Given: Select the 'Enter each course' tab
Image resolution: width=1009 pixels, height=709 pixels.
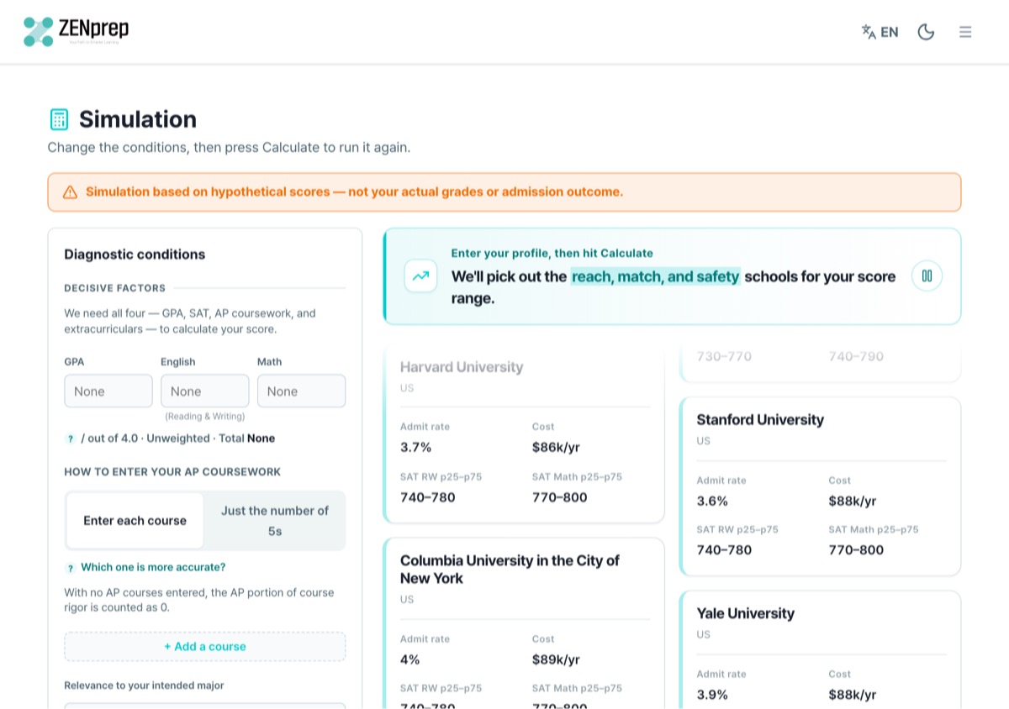Looking at the screenshot, I should (135, 521).
